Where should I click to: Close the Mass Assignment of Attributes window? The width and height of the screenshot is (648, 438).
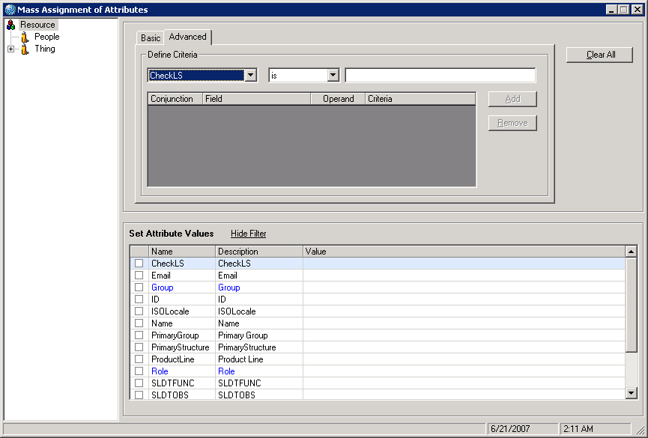click(638, 10)
